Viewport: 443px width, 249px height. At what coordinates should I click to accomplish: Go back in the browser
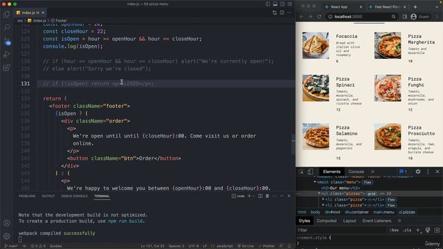(x=302, y=17)
